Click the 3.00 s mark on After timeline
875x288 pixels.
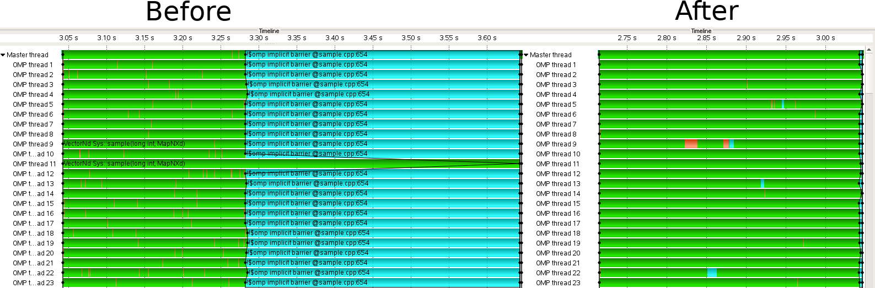[x=825, y=38]
